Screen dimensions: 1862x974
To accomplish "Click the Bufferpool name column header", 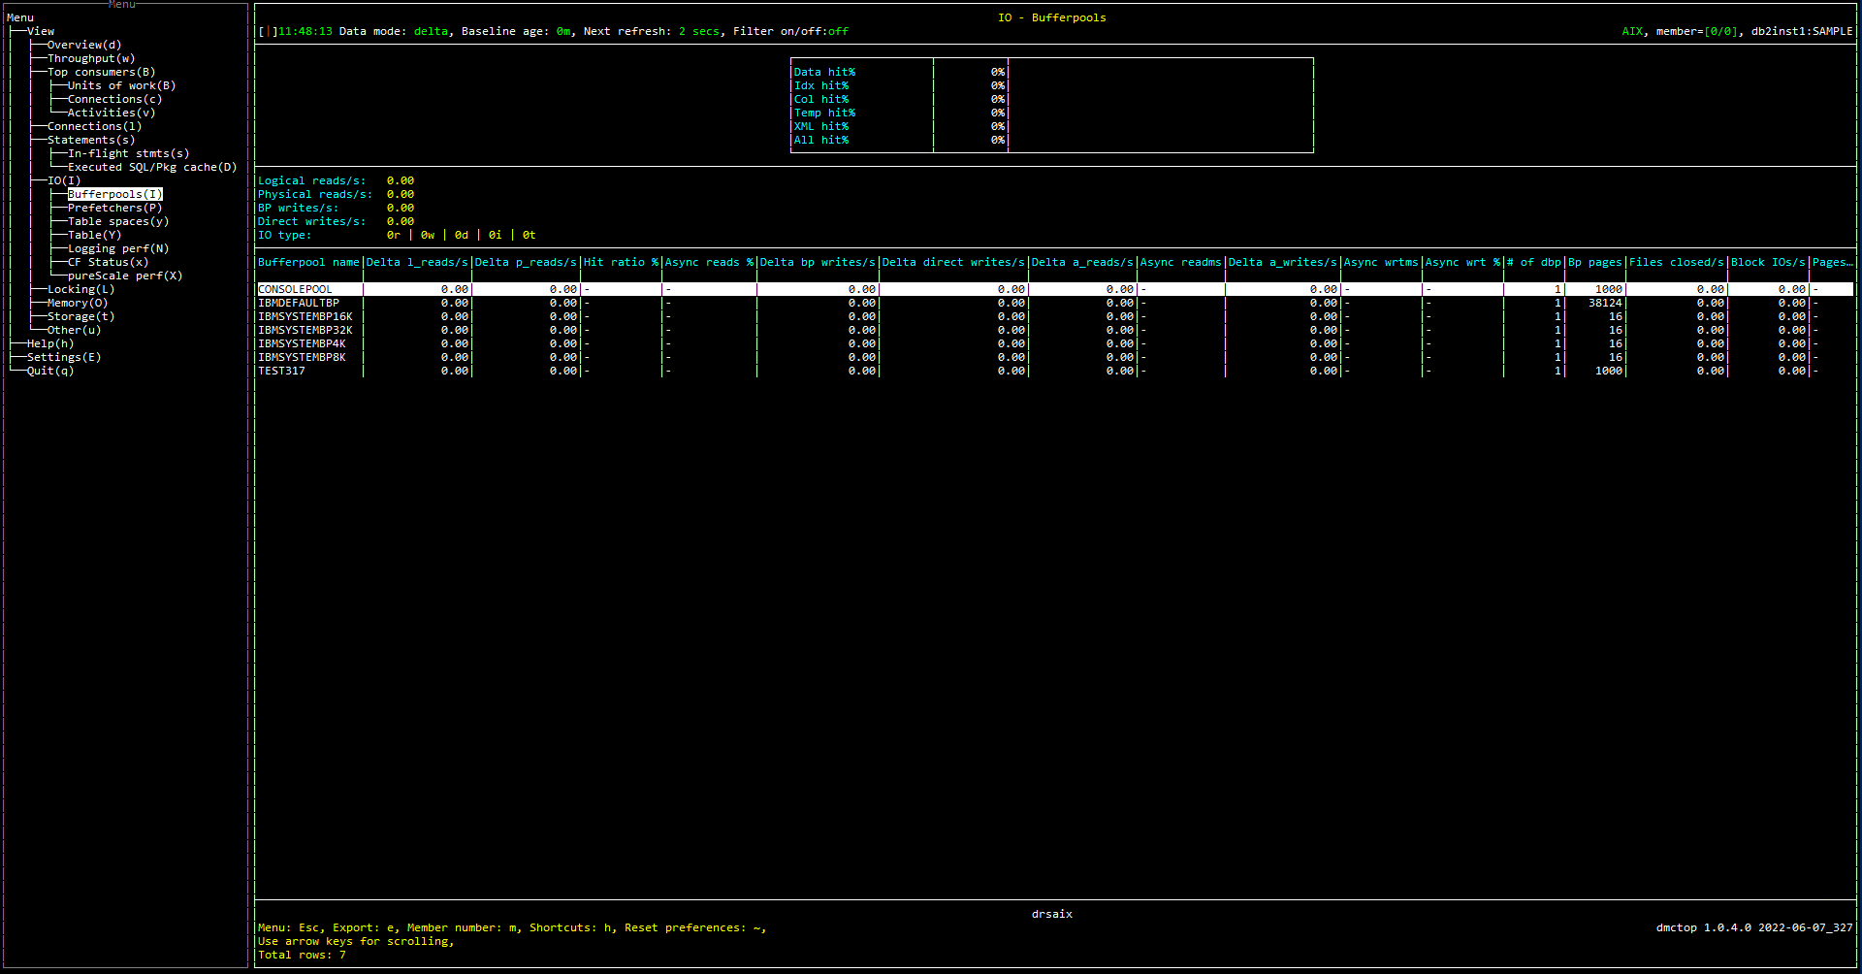I will pos(308,262).
